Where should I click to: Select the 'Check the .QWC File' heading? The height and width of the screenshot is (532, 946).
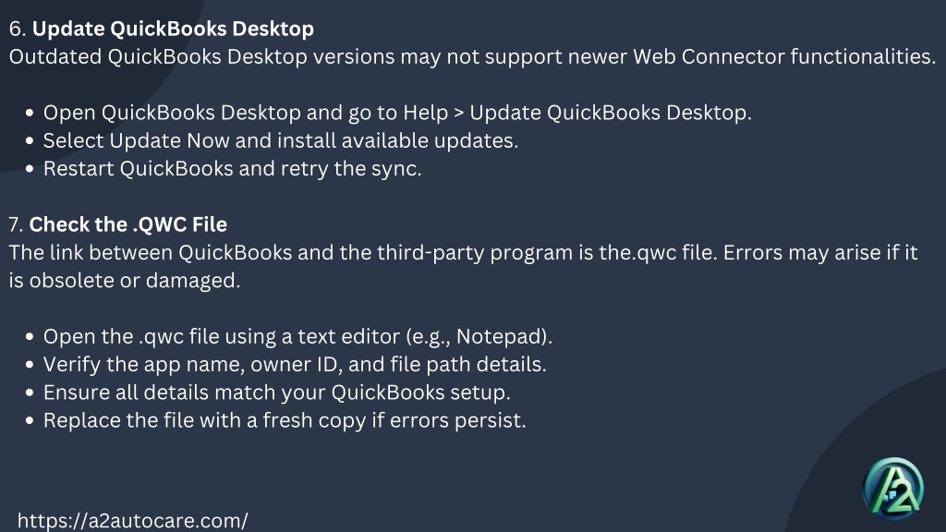pos(127,224)
